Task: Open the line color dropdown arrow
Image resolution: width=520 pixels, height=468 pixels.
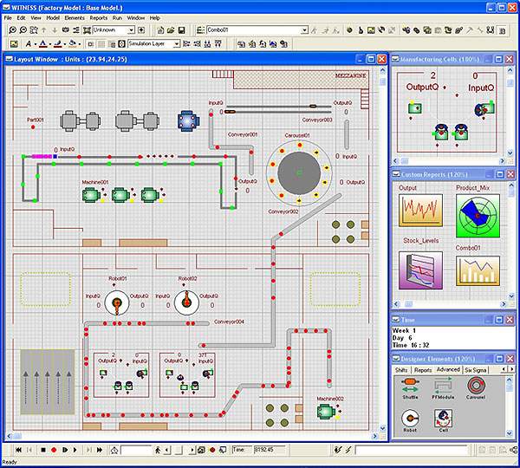Action: [x=64, y=44]
